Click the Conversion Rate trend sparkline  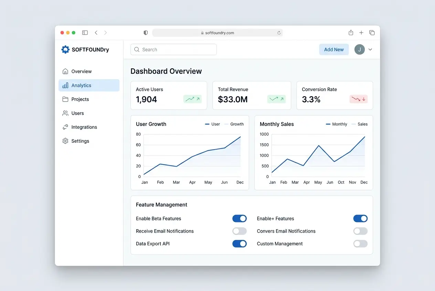pyautogui.click(x=358, y=99)
